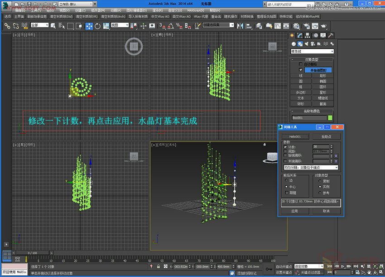Open the Material Editor sphere icon
Image resolution: width=385 pixels, height=277 pixels.
point(296,26)
